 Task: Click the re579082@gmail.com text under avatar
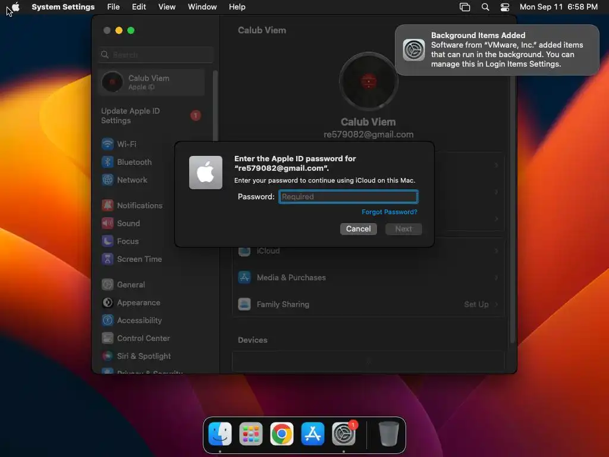(368, 134)
